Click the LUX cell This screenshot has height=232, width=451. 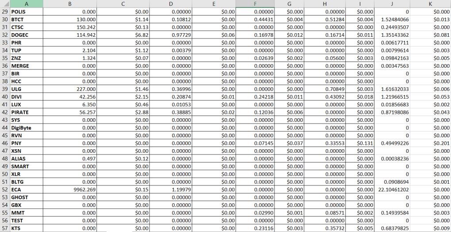27,105
